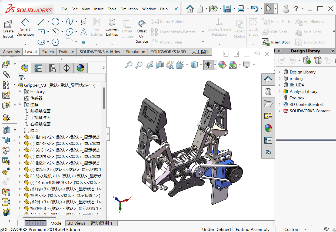Expand the 3D ContentCentral node

tap(280, 104)
